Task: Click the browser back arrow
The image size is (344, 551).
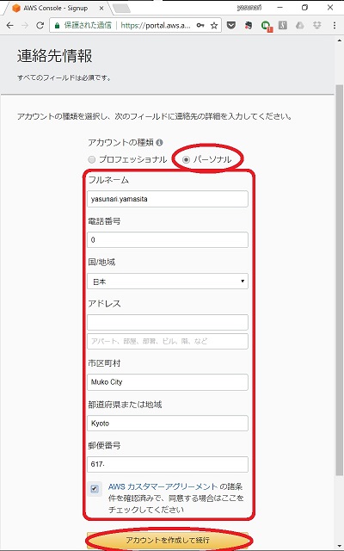Action: point(9,25)
